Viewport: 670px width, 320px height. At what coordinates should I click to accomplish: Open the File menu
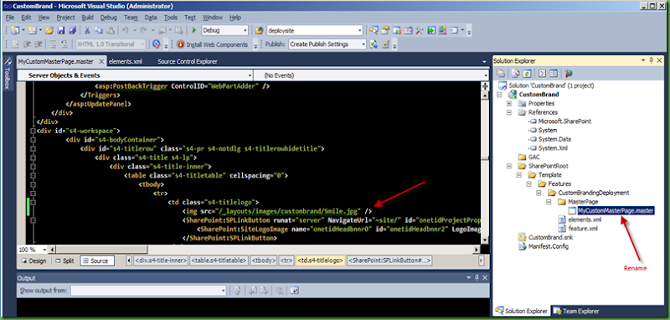10,18
